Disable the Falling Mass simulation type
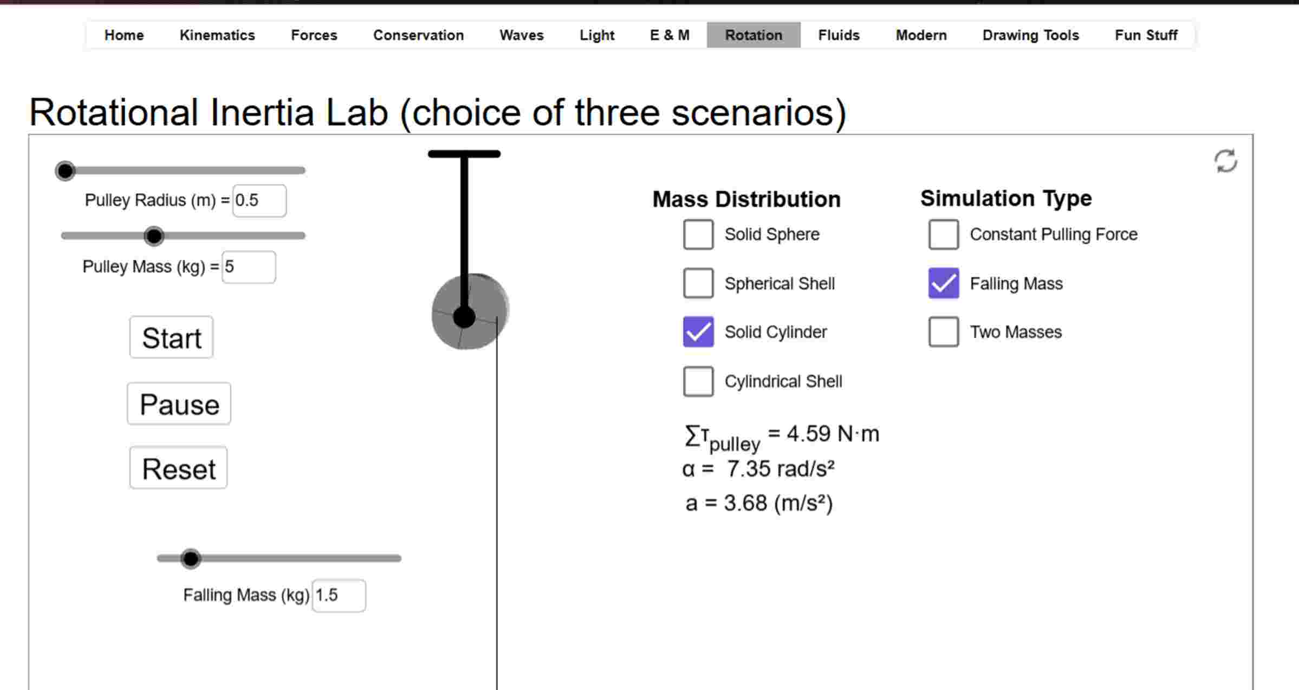Screen dimensions: 1299x690 coord(943,283)
